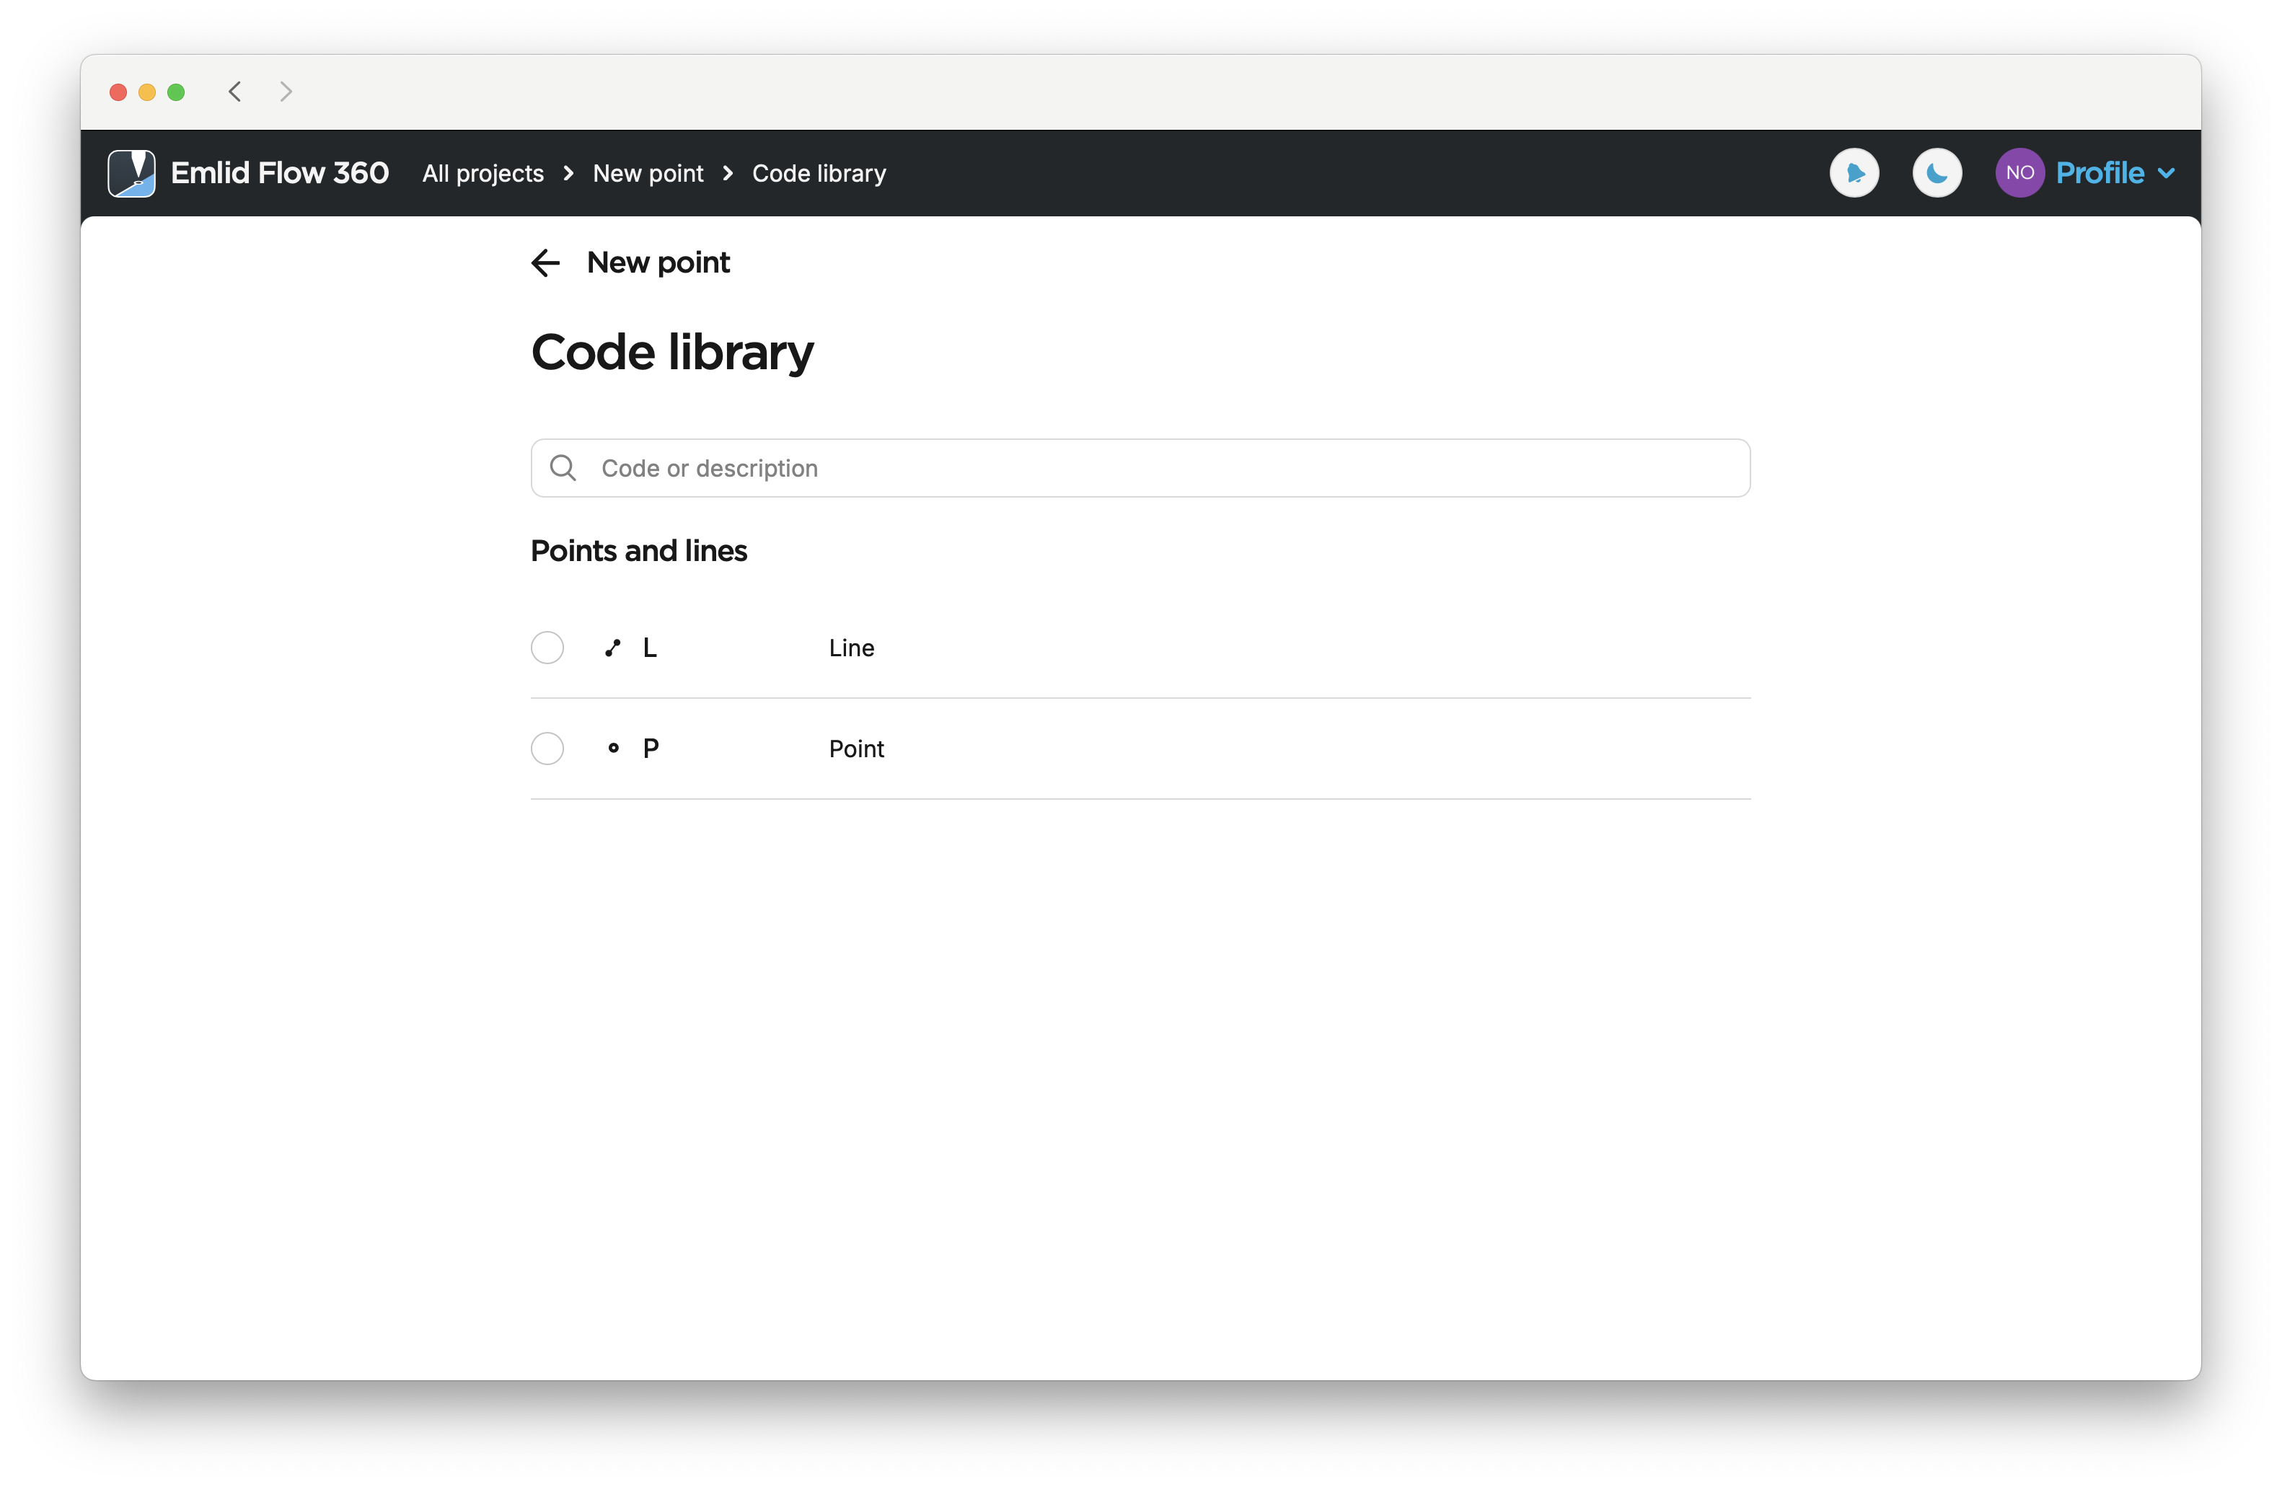This screenshot has height=1487, width=2282.
Task: Open New point breadcrumb link
Action: click(x=648, y=174)
